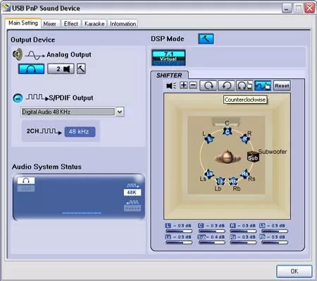Open the Digital Audio 48 KHz dropdown
This screenshot has height=281, width=317.
[120, 112]
